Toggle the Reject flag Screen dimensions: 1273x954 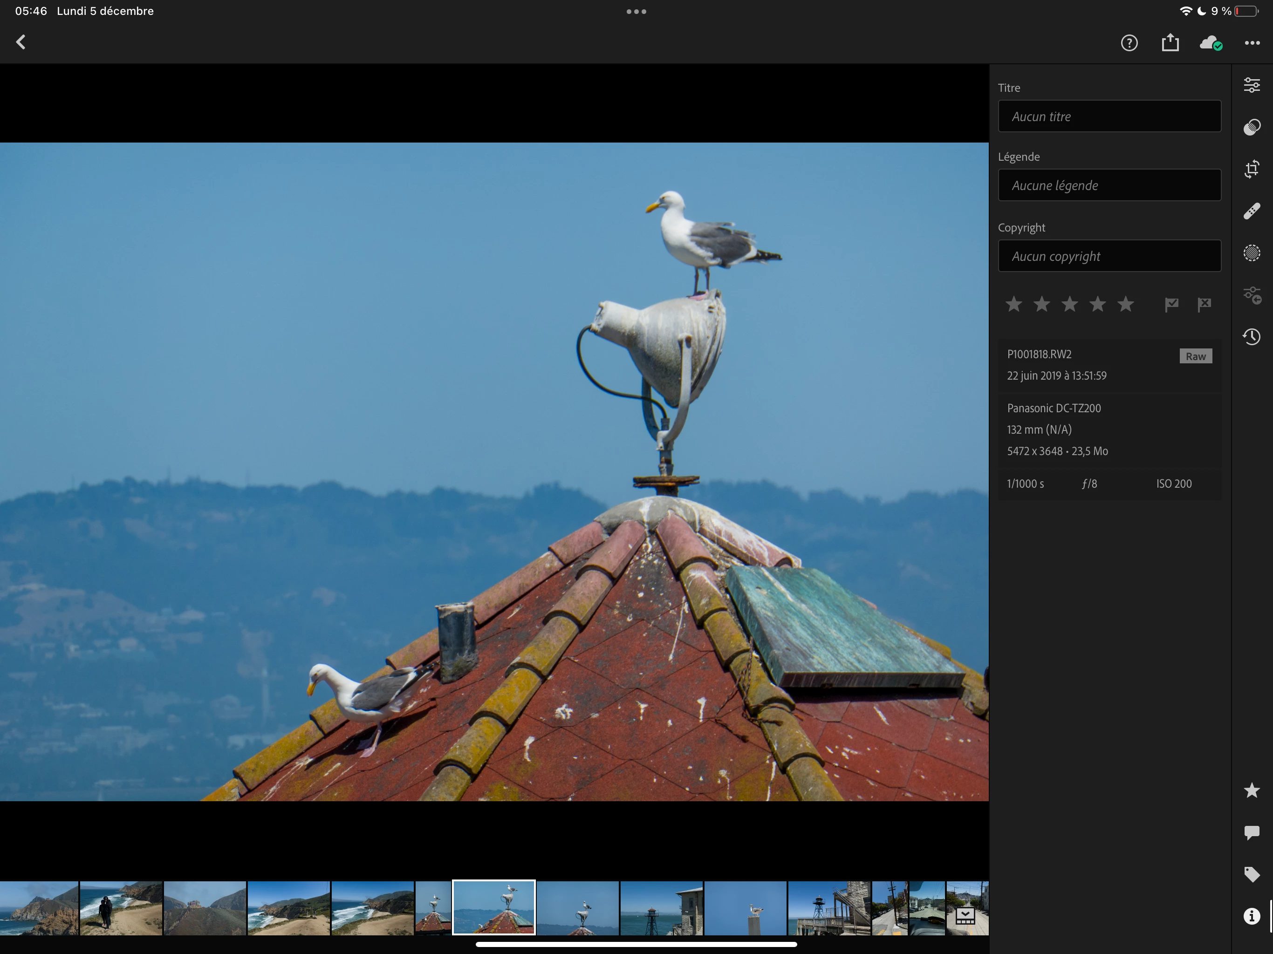[x=1204, y=304]
